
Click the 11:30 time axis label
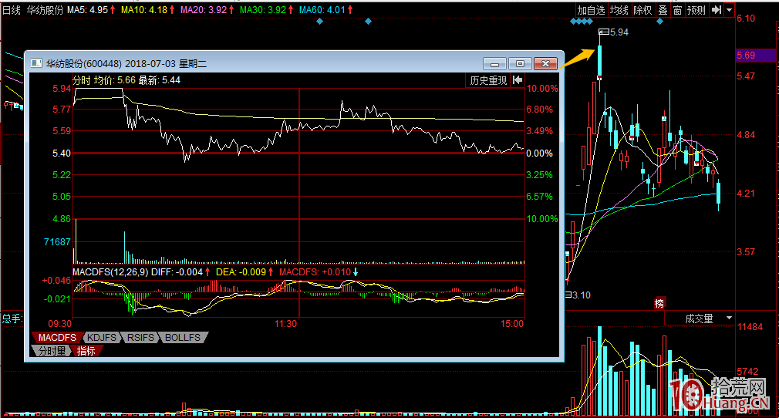pos(285,324)
